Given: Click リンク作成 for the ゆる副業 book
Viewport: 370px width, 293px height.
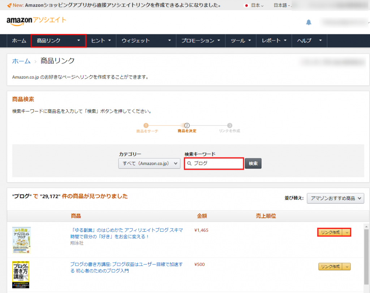Looking at the screenshot, I should point(330,232).
